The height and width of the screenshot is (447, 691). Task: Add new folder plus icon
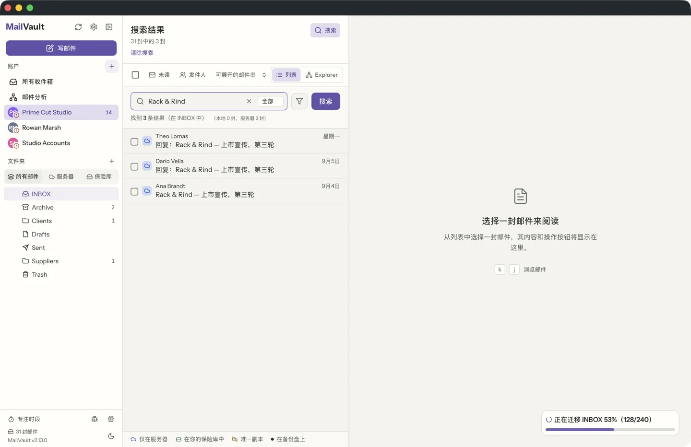(112, 161)
